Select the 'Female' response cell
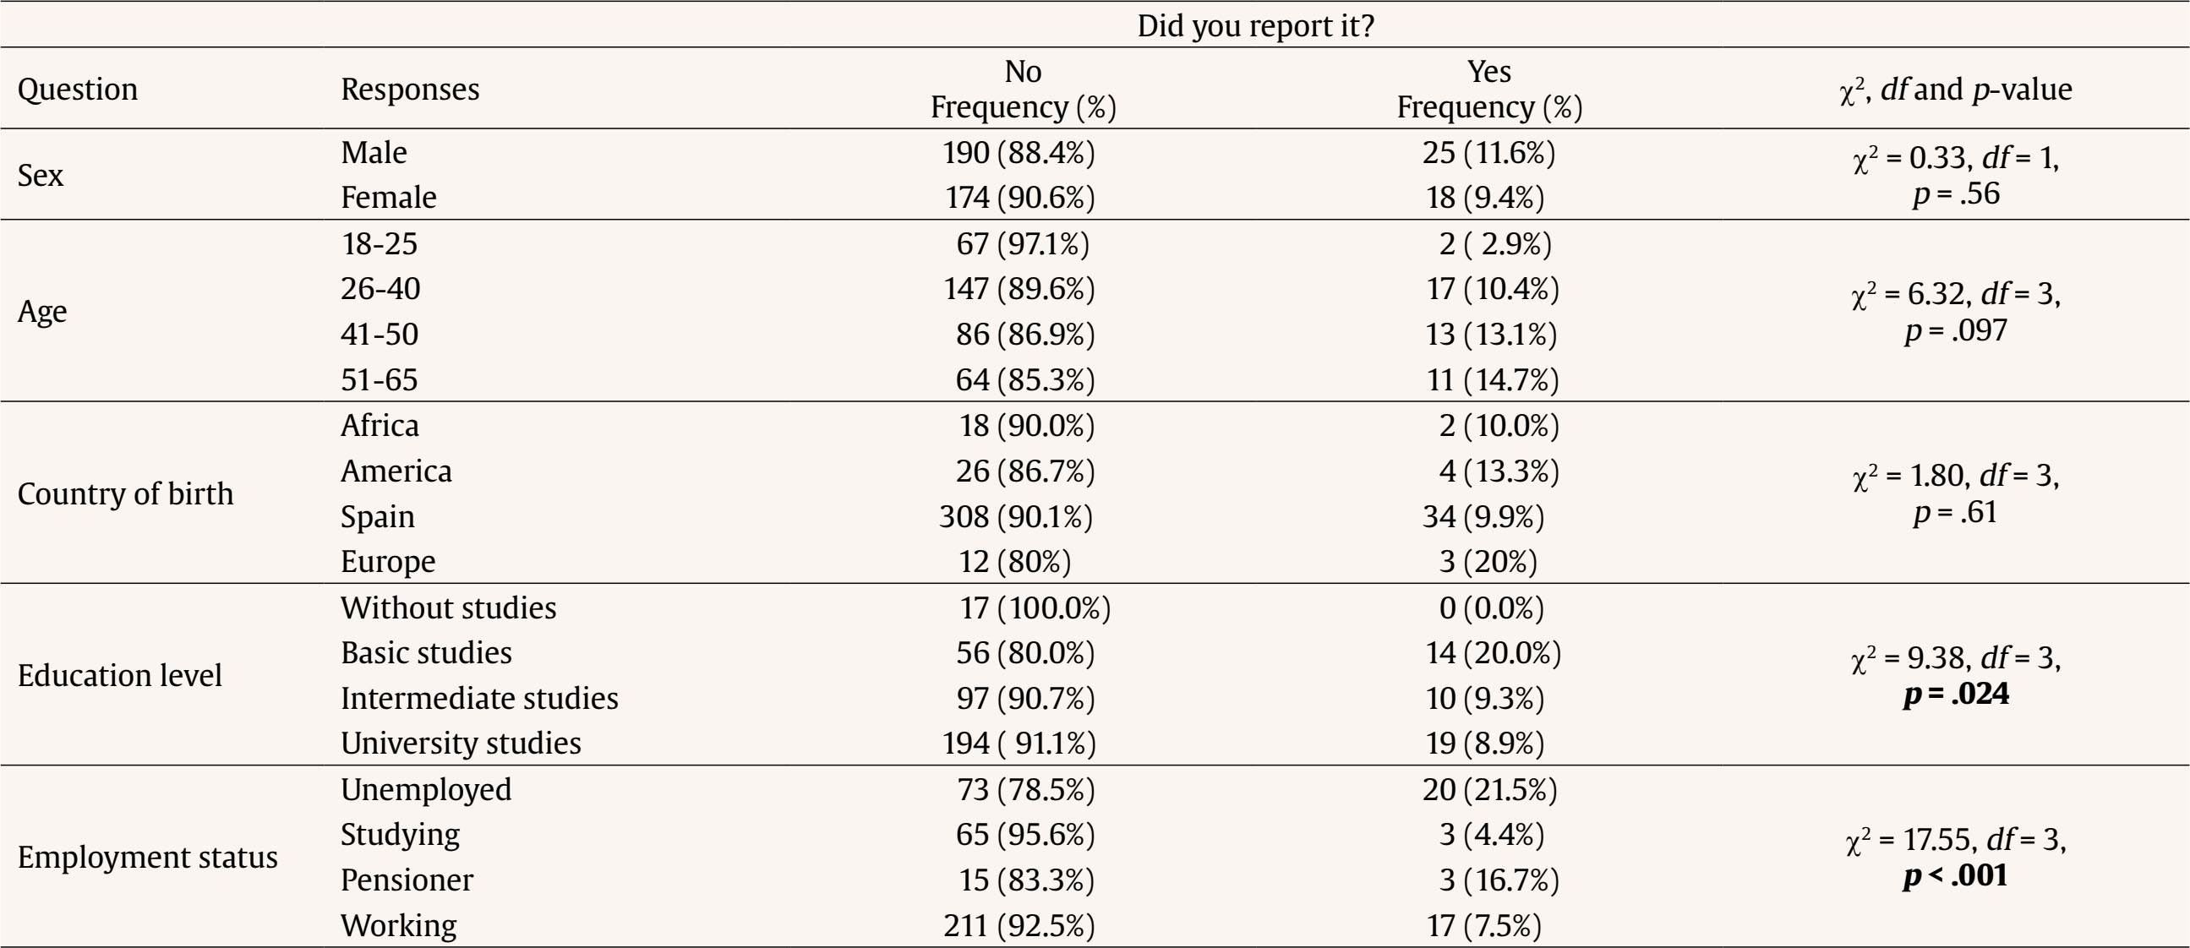Viewport: 2190px width, 948px height. coord(389,197)
